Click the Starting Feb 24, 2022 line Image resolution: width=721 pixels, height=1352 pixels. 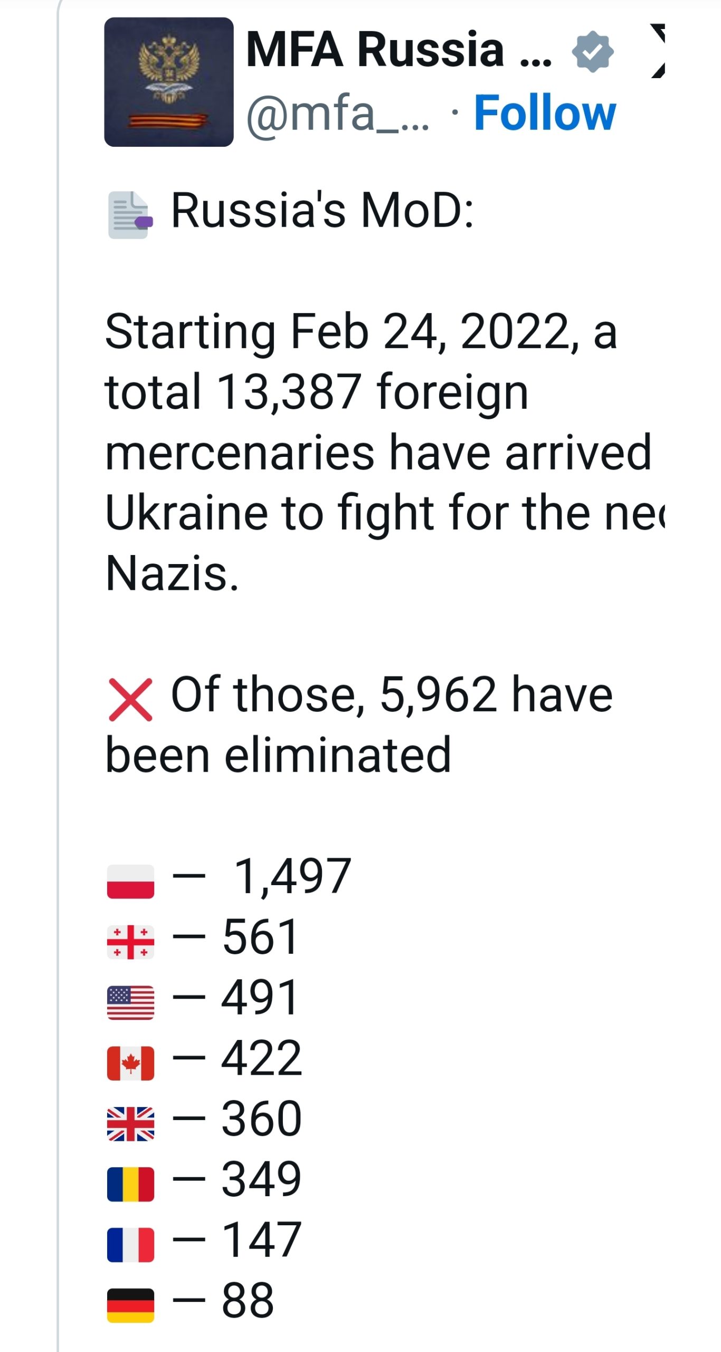(x=361, y=332)
